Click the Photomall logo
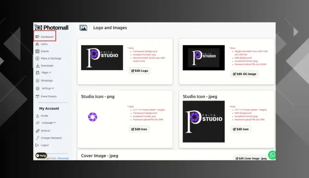 point(52,27)
